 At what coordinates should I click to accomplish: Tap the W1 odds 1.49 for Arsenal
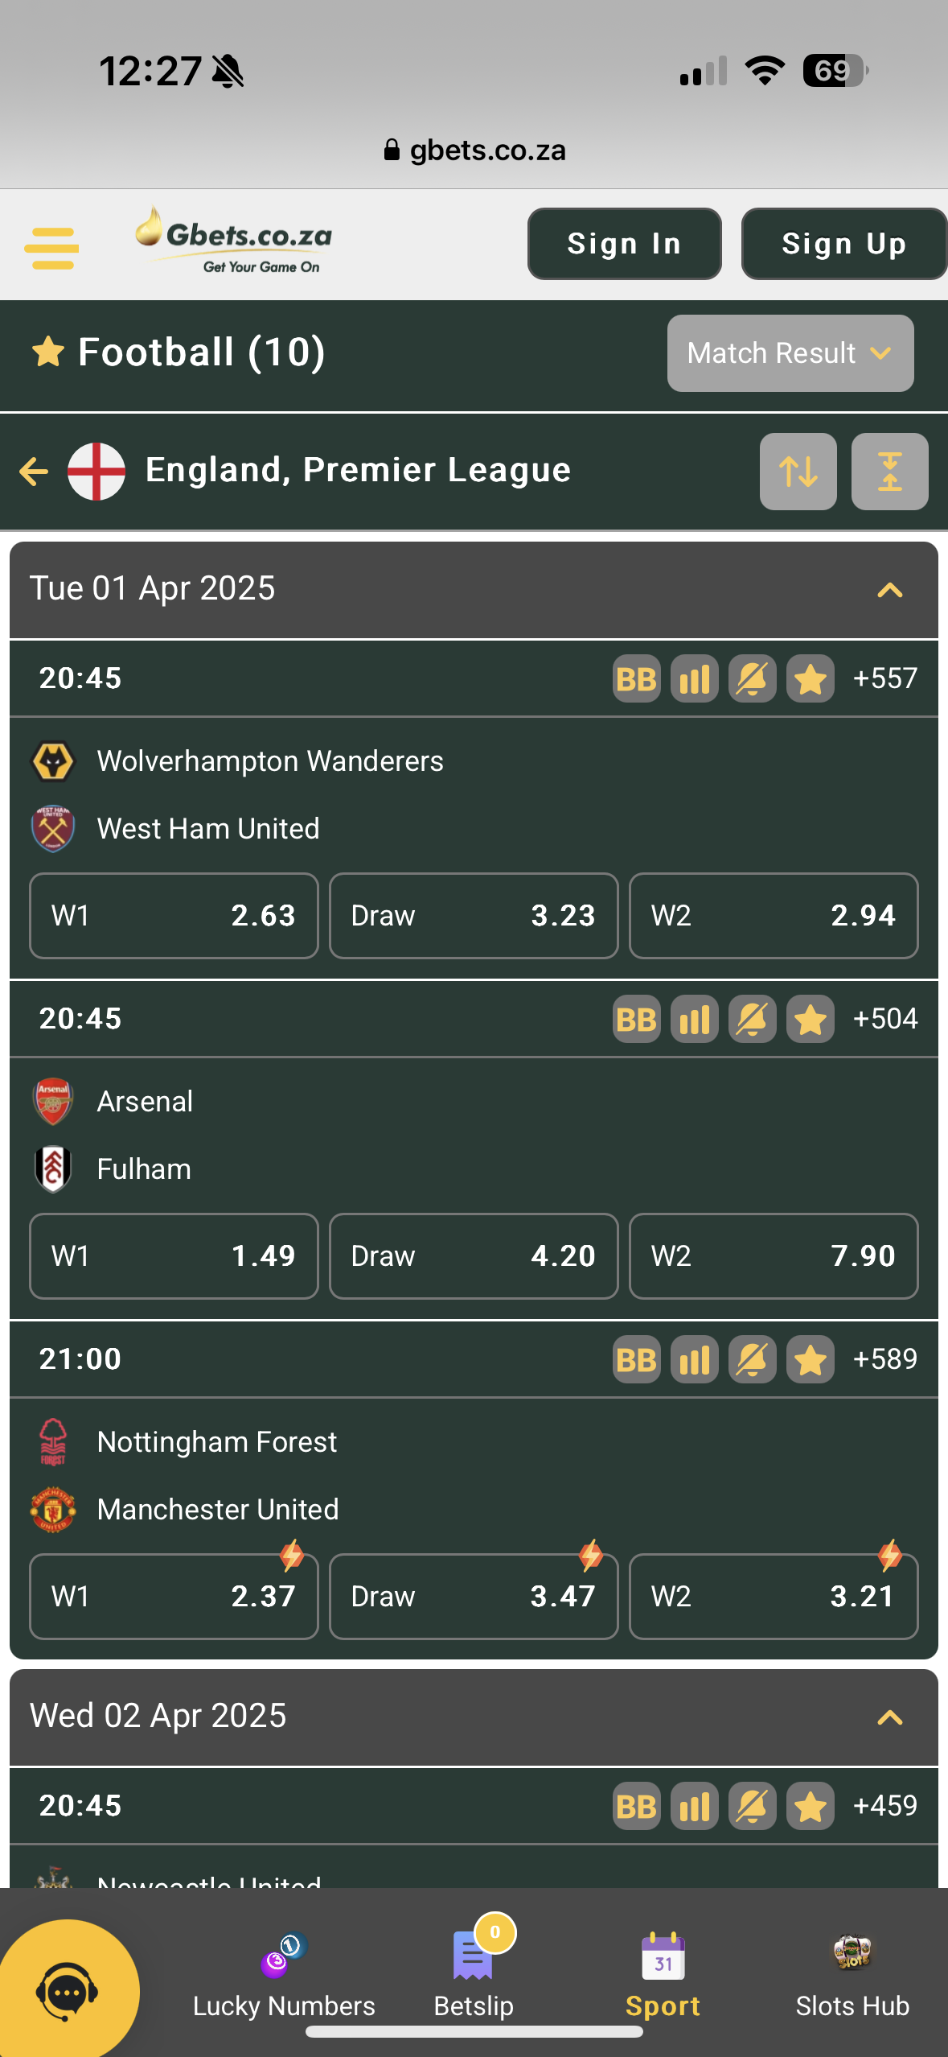pos(173,1256)
